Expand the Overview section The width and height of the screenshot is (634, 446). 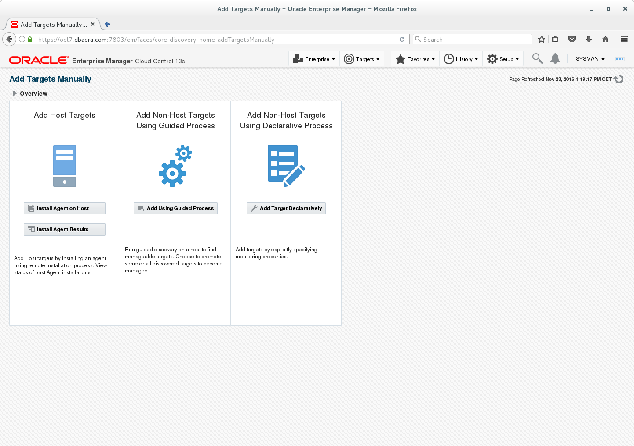[x=15, y=94]
